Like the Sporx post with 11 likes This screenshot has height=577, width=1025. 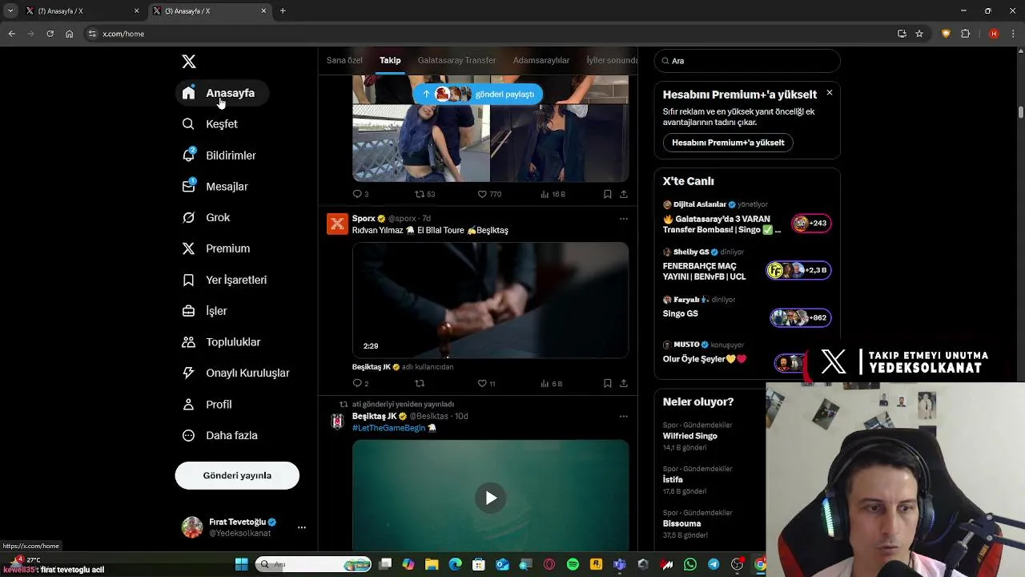tap(486, 384)
